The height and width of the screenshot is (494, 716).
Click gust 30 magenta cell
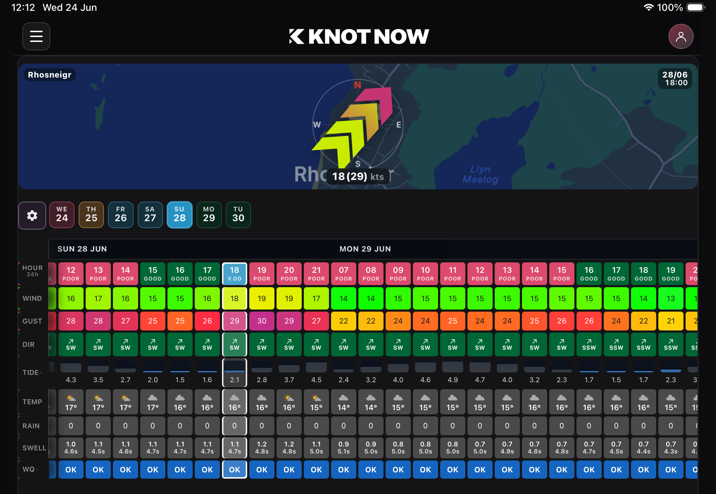click(x=262, y=321)
